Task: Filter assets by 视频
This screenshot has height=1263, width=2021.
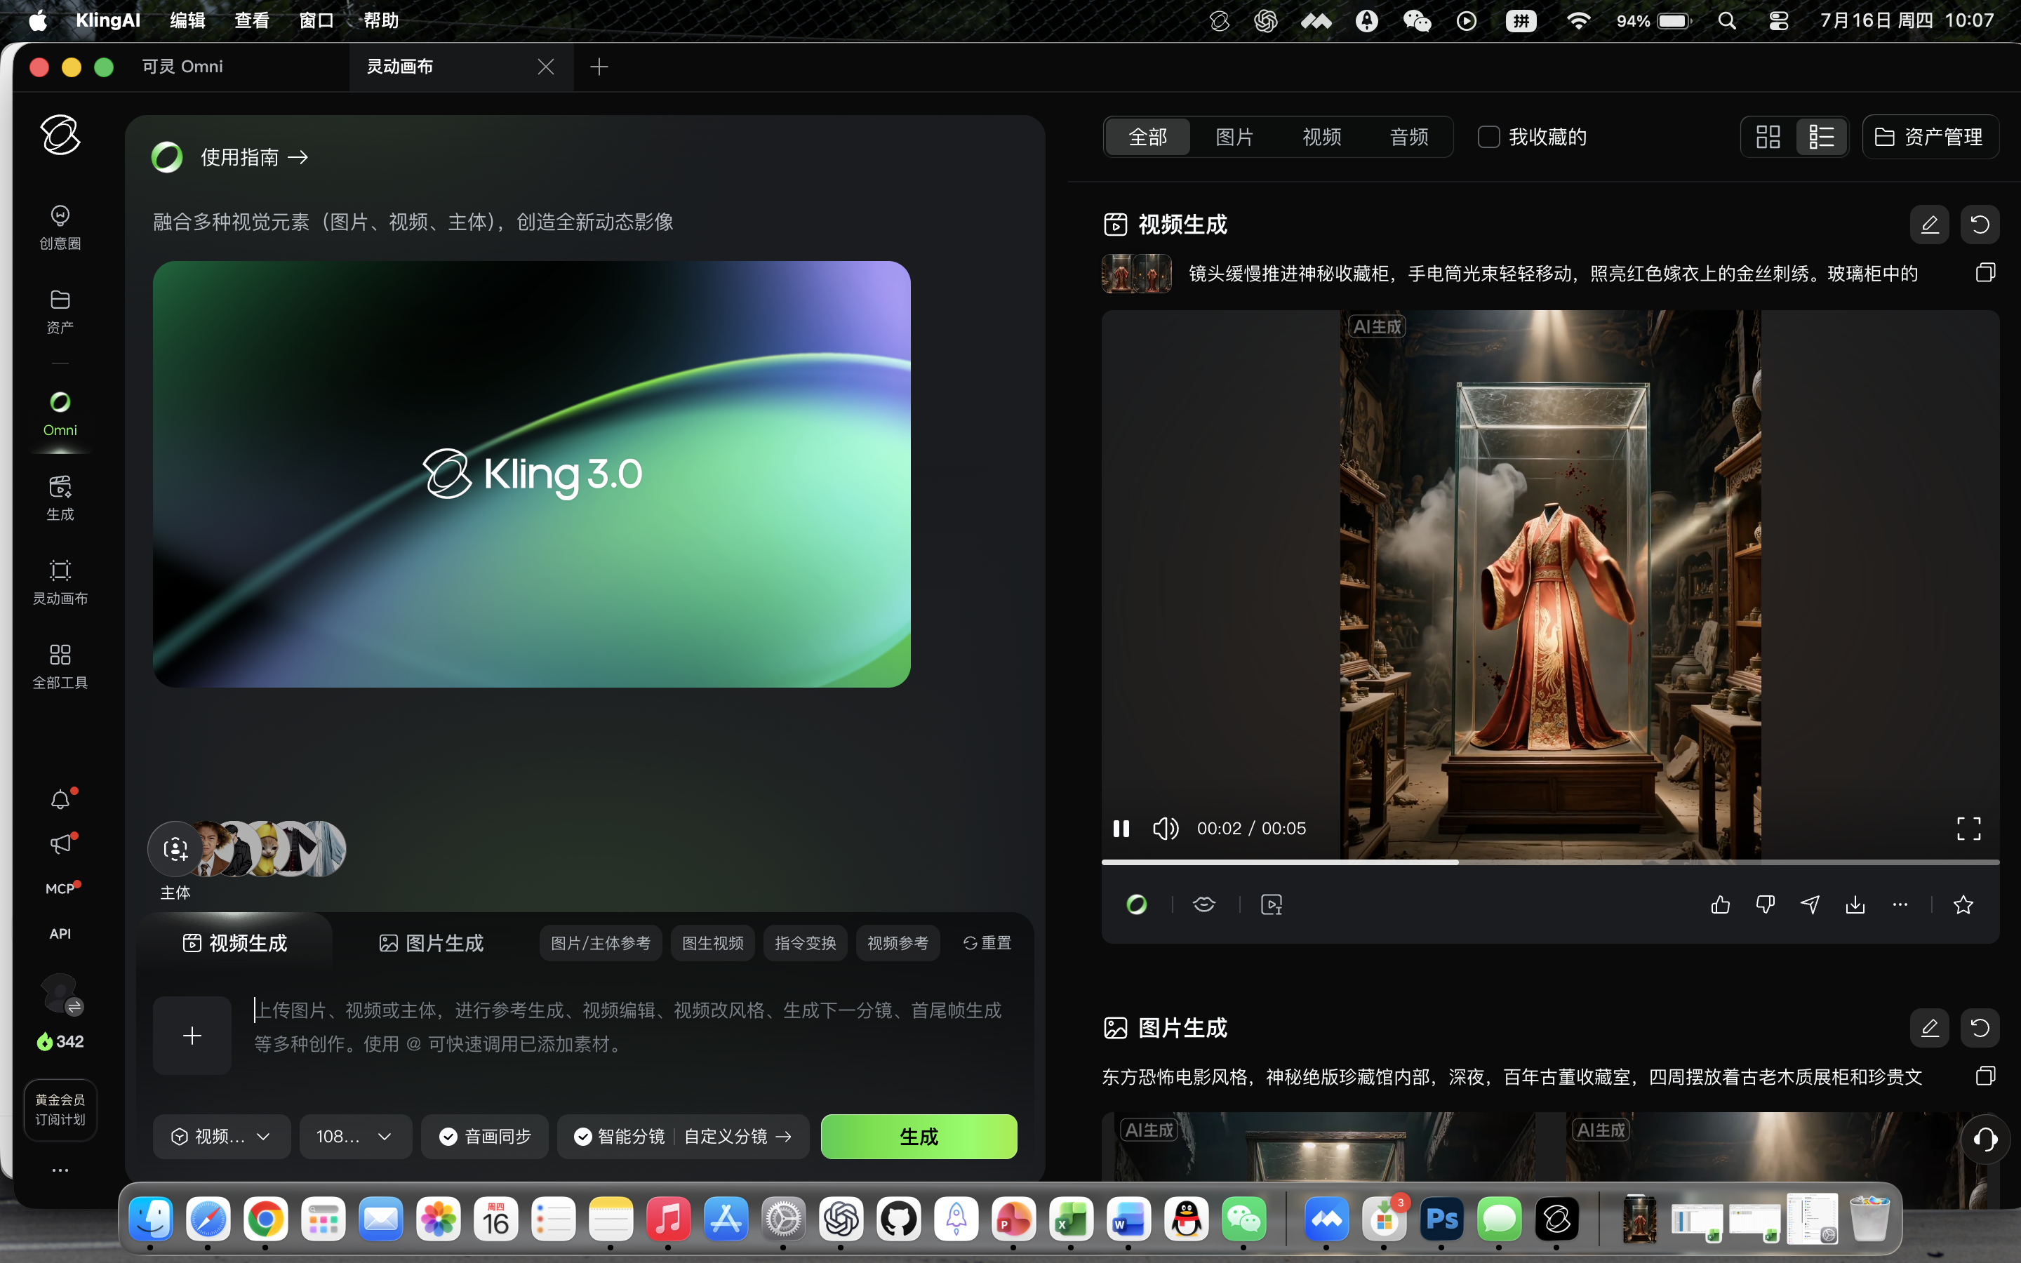Action: [1321, 137]
